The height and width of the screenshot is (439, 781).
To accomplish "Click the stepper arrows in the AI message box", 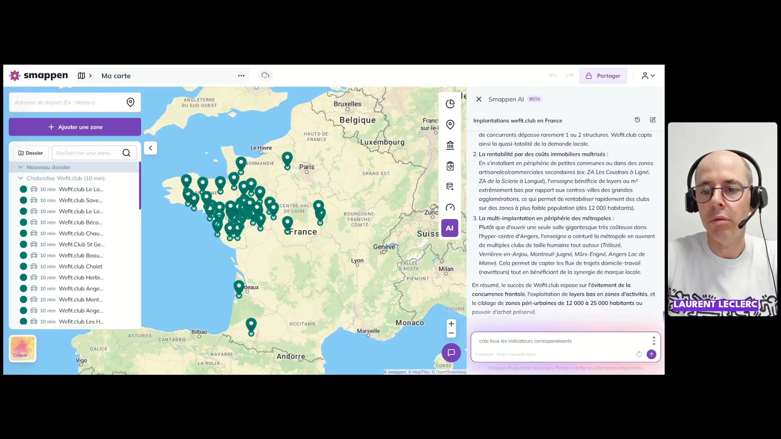I will (654, 341).
